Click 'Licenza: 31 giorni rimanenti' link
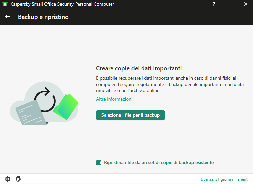 [x=224, y=179]
